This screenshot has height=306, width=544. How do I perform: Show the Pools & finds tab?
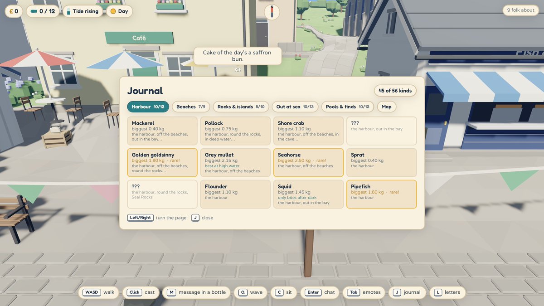[348, 107]
